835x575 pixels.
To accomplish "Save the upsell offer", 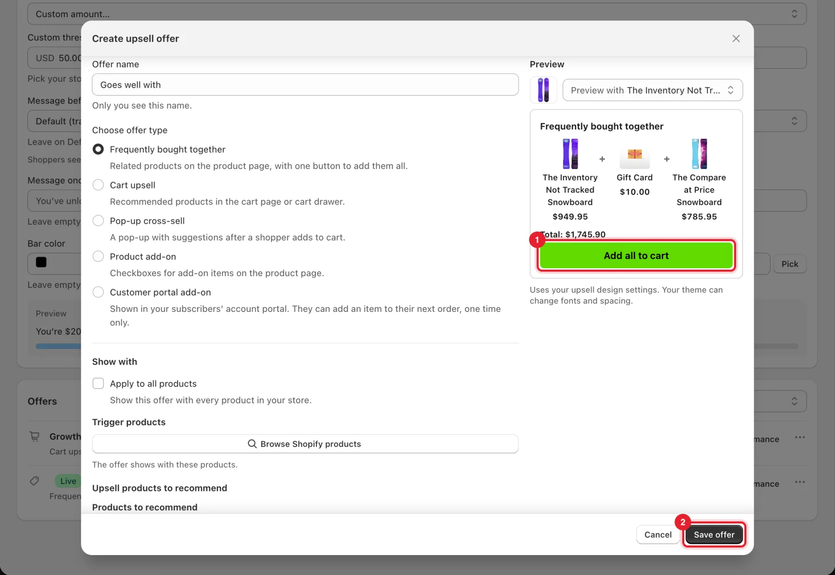I will [x=714, y=535].
